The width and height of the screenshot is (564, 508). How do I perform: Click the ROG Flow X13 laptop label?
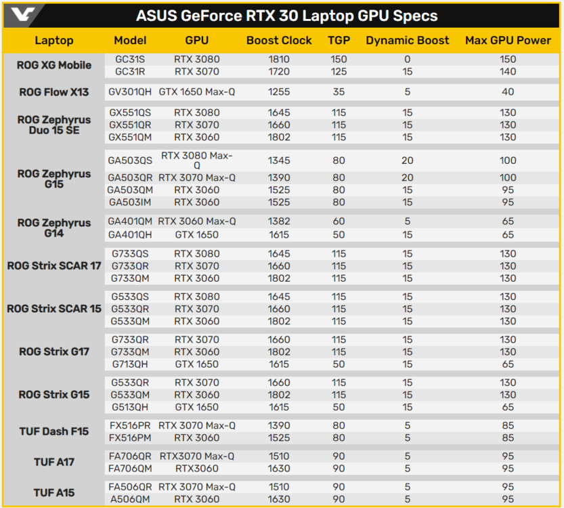[54, 92]
